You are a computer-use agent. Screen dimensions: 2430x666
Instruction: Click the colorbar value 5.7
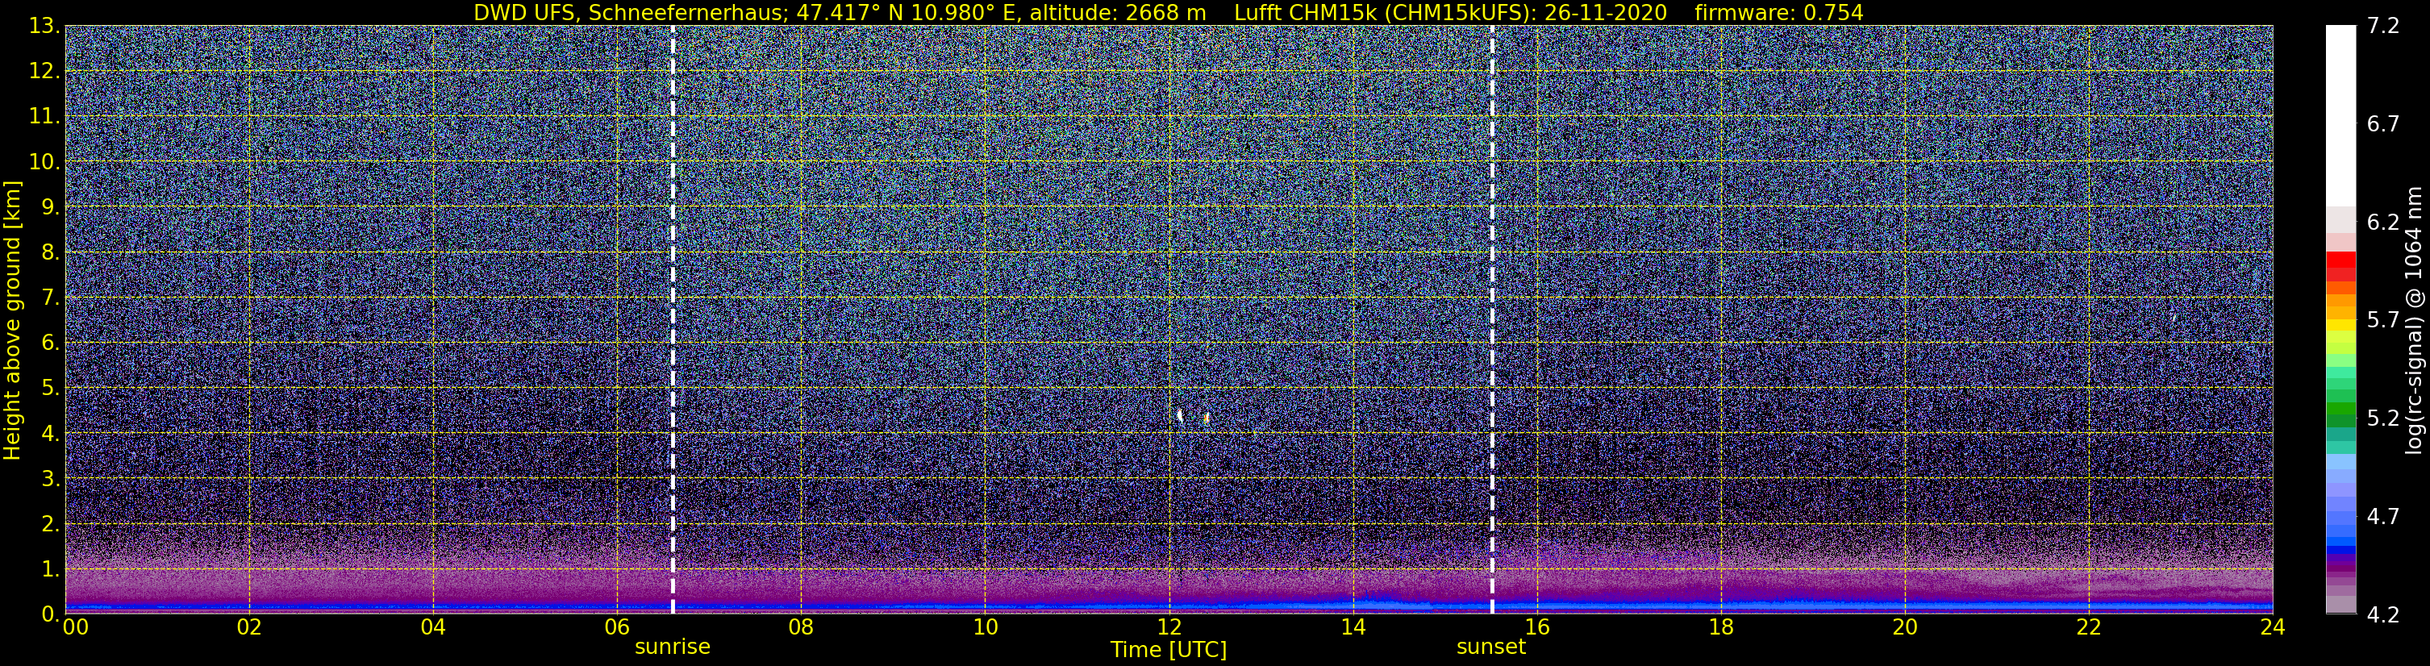coord(2383,321)
